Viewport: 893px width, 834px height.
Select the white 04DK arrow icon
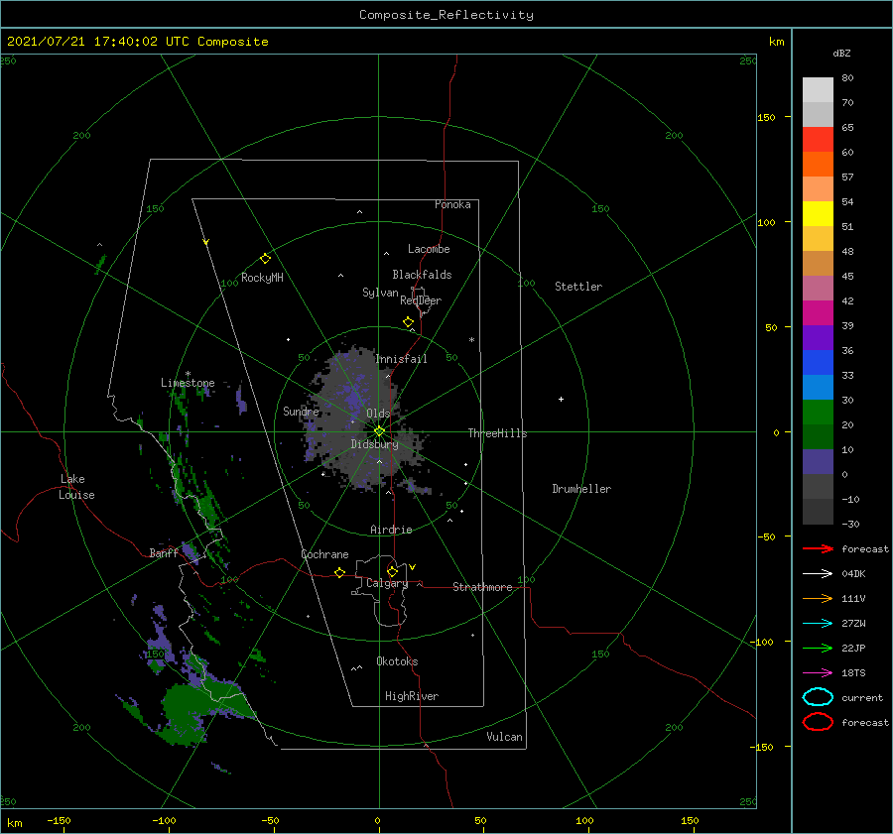(x=818, y=574)
